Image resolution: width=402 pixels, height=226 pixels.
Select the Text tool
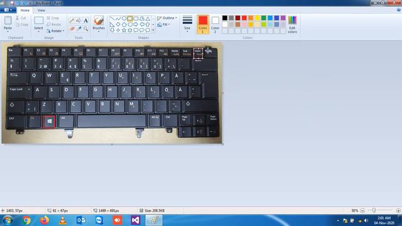click(85, 21)
